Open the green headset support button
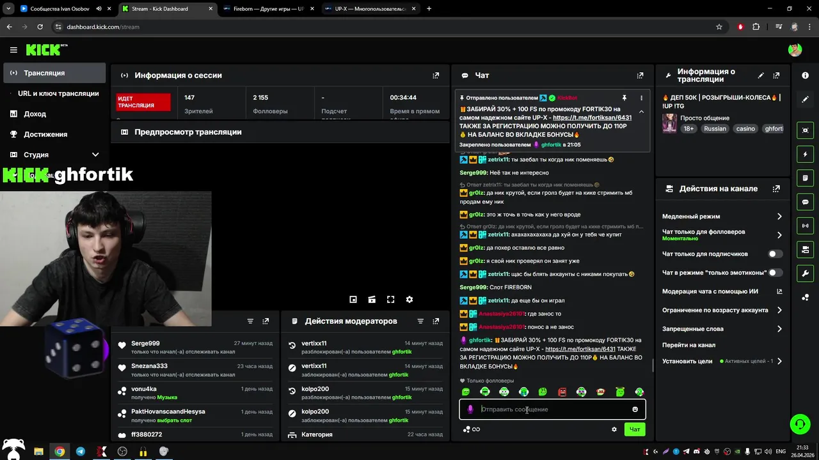This screenshot has width=819, height=460. 799,424
